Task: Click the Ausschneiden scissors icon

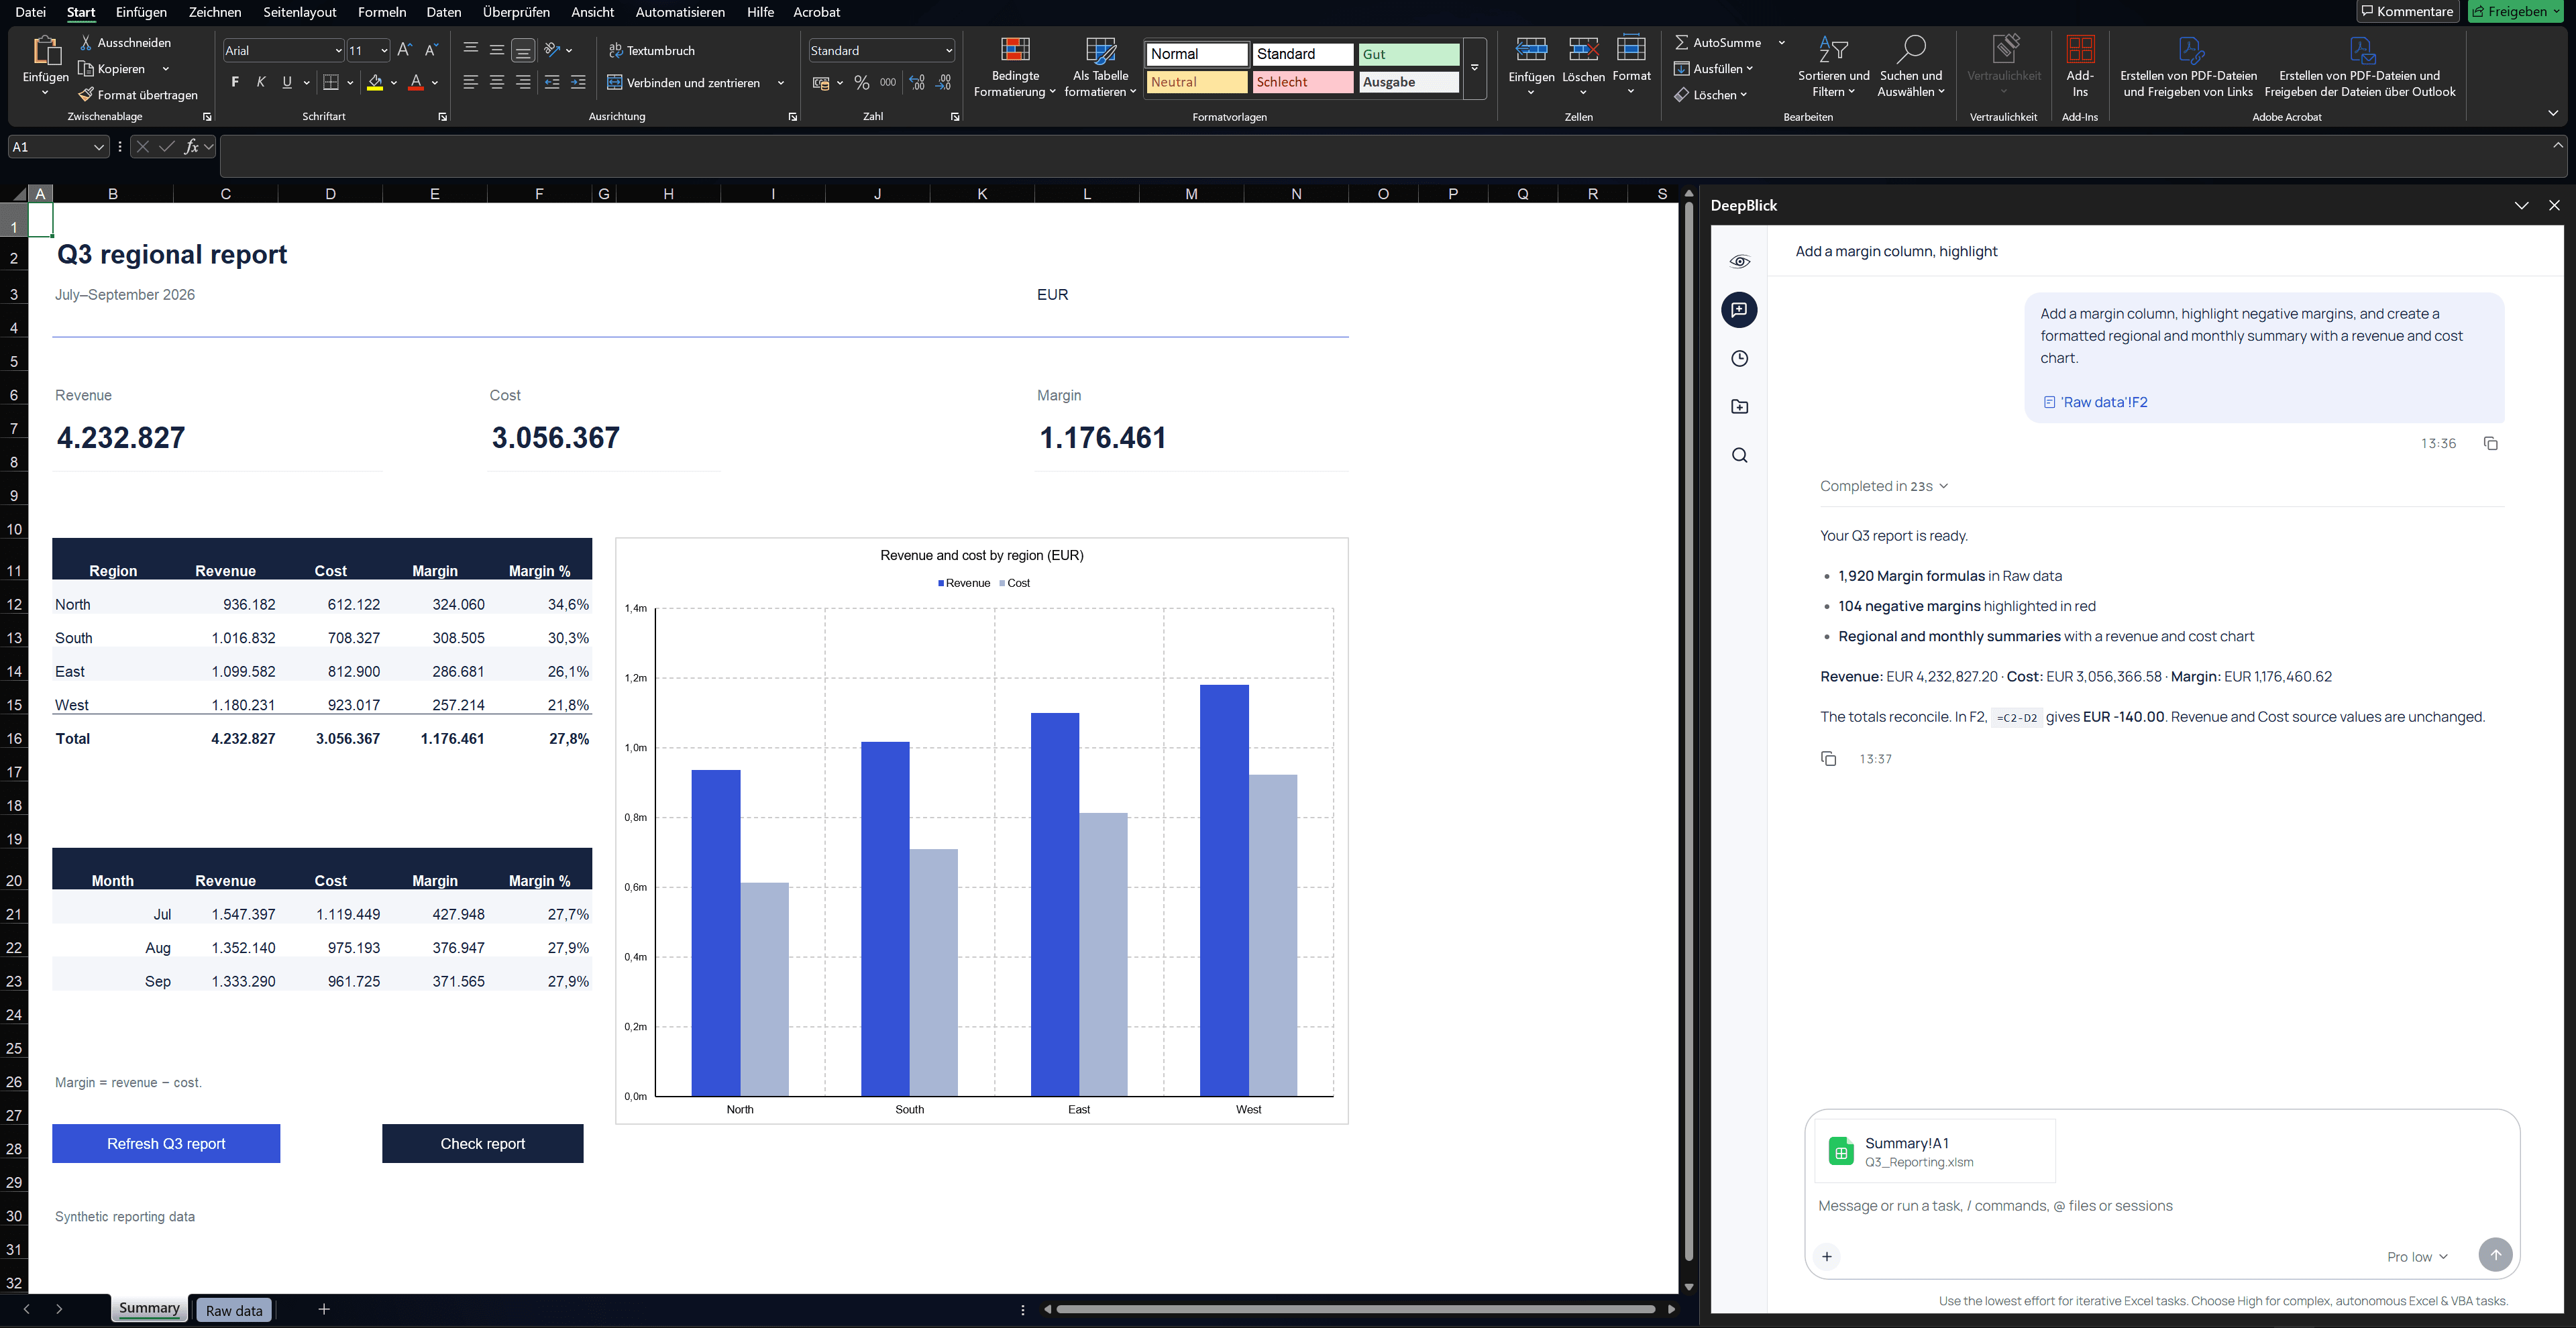Action: [x=86, y=43]
